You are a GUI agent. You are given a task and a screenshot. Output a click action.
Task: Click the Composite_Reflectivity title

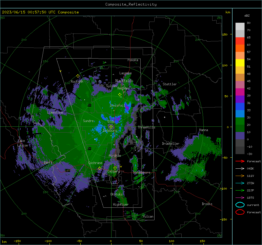coord(131,4)
